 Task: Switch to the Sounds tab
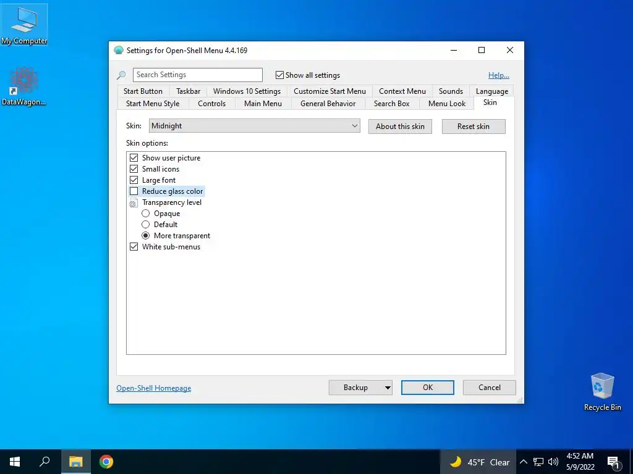pos(451,91)
